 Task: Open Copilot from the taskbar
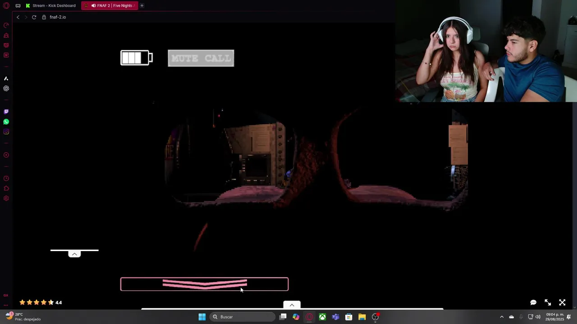(296, 317)
